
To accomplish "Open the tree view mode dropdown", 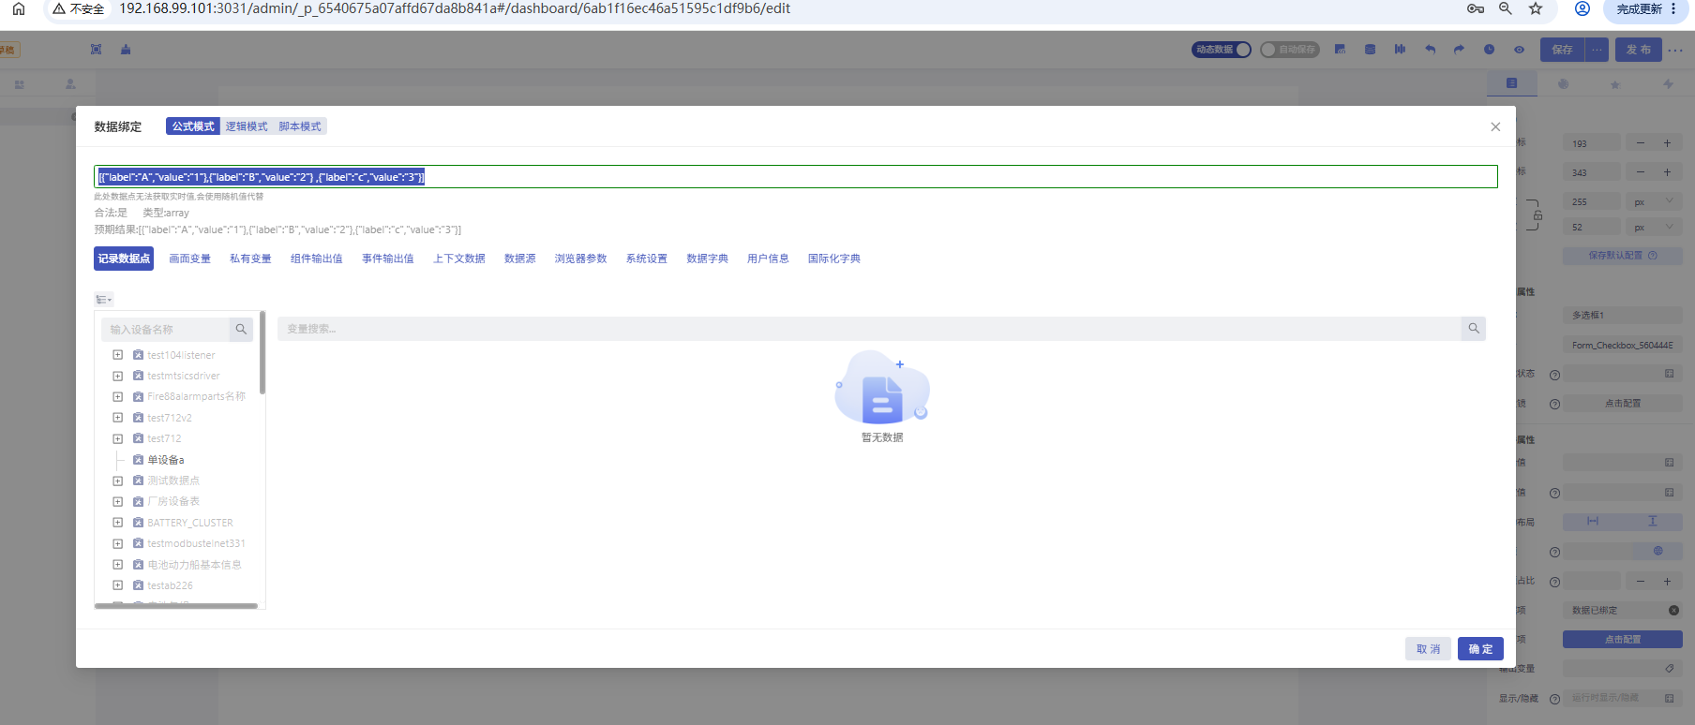I will (x=104, y=300).
